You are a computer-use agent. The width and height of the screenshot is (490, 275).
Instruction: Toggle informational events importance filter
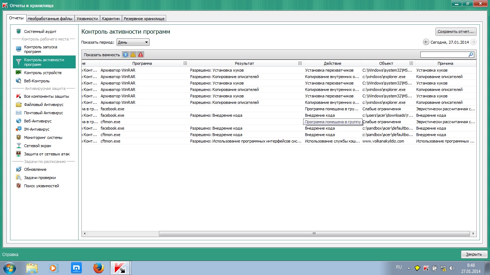(125, 55)
